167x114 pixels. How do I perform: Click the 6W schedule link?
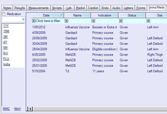click(6, 53)
